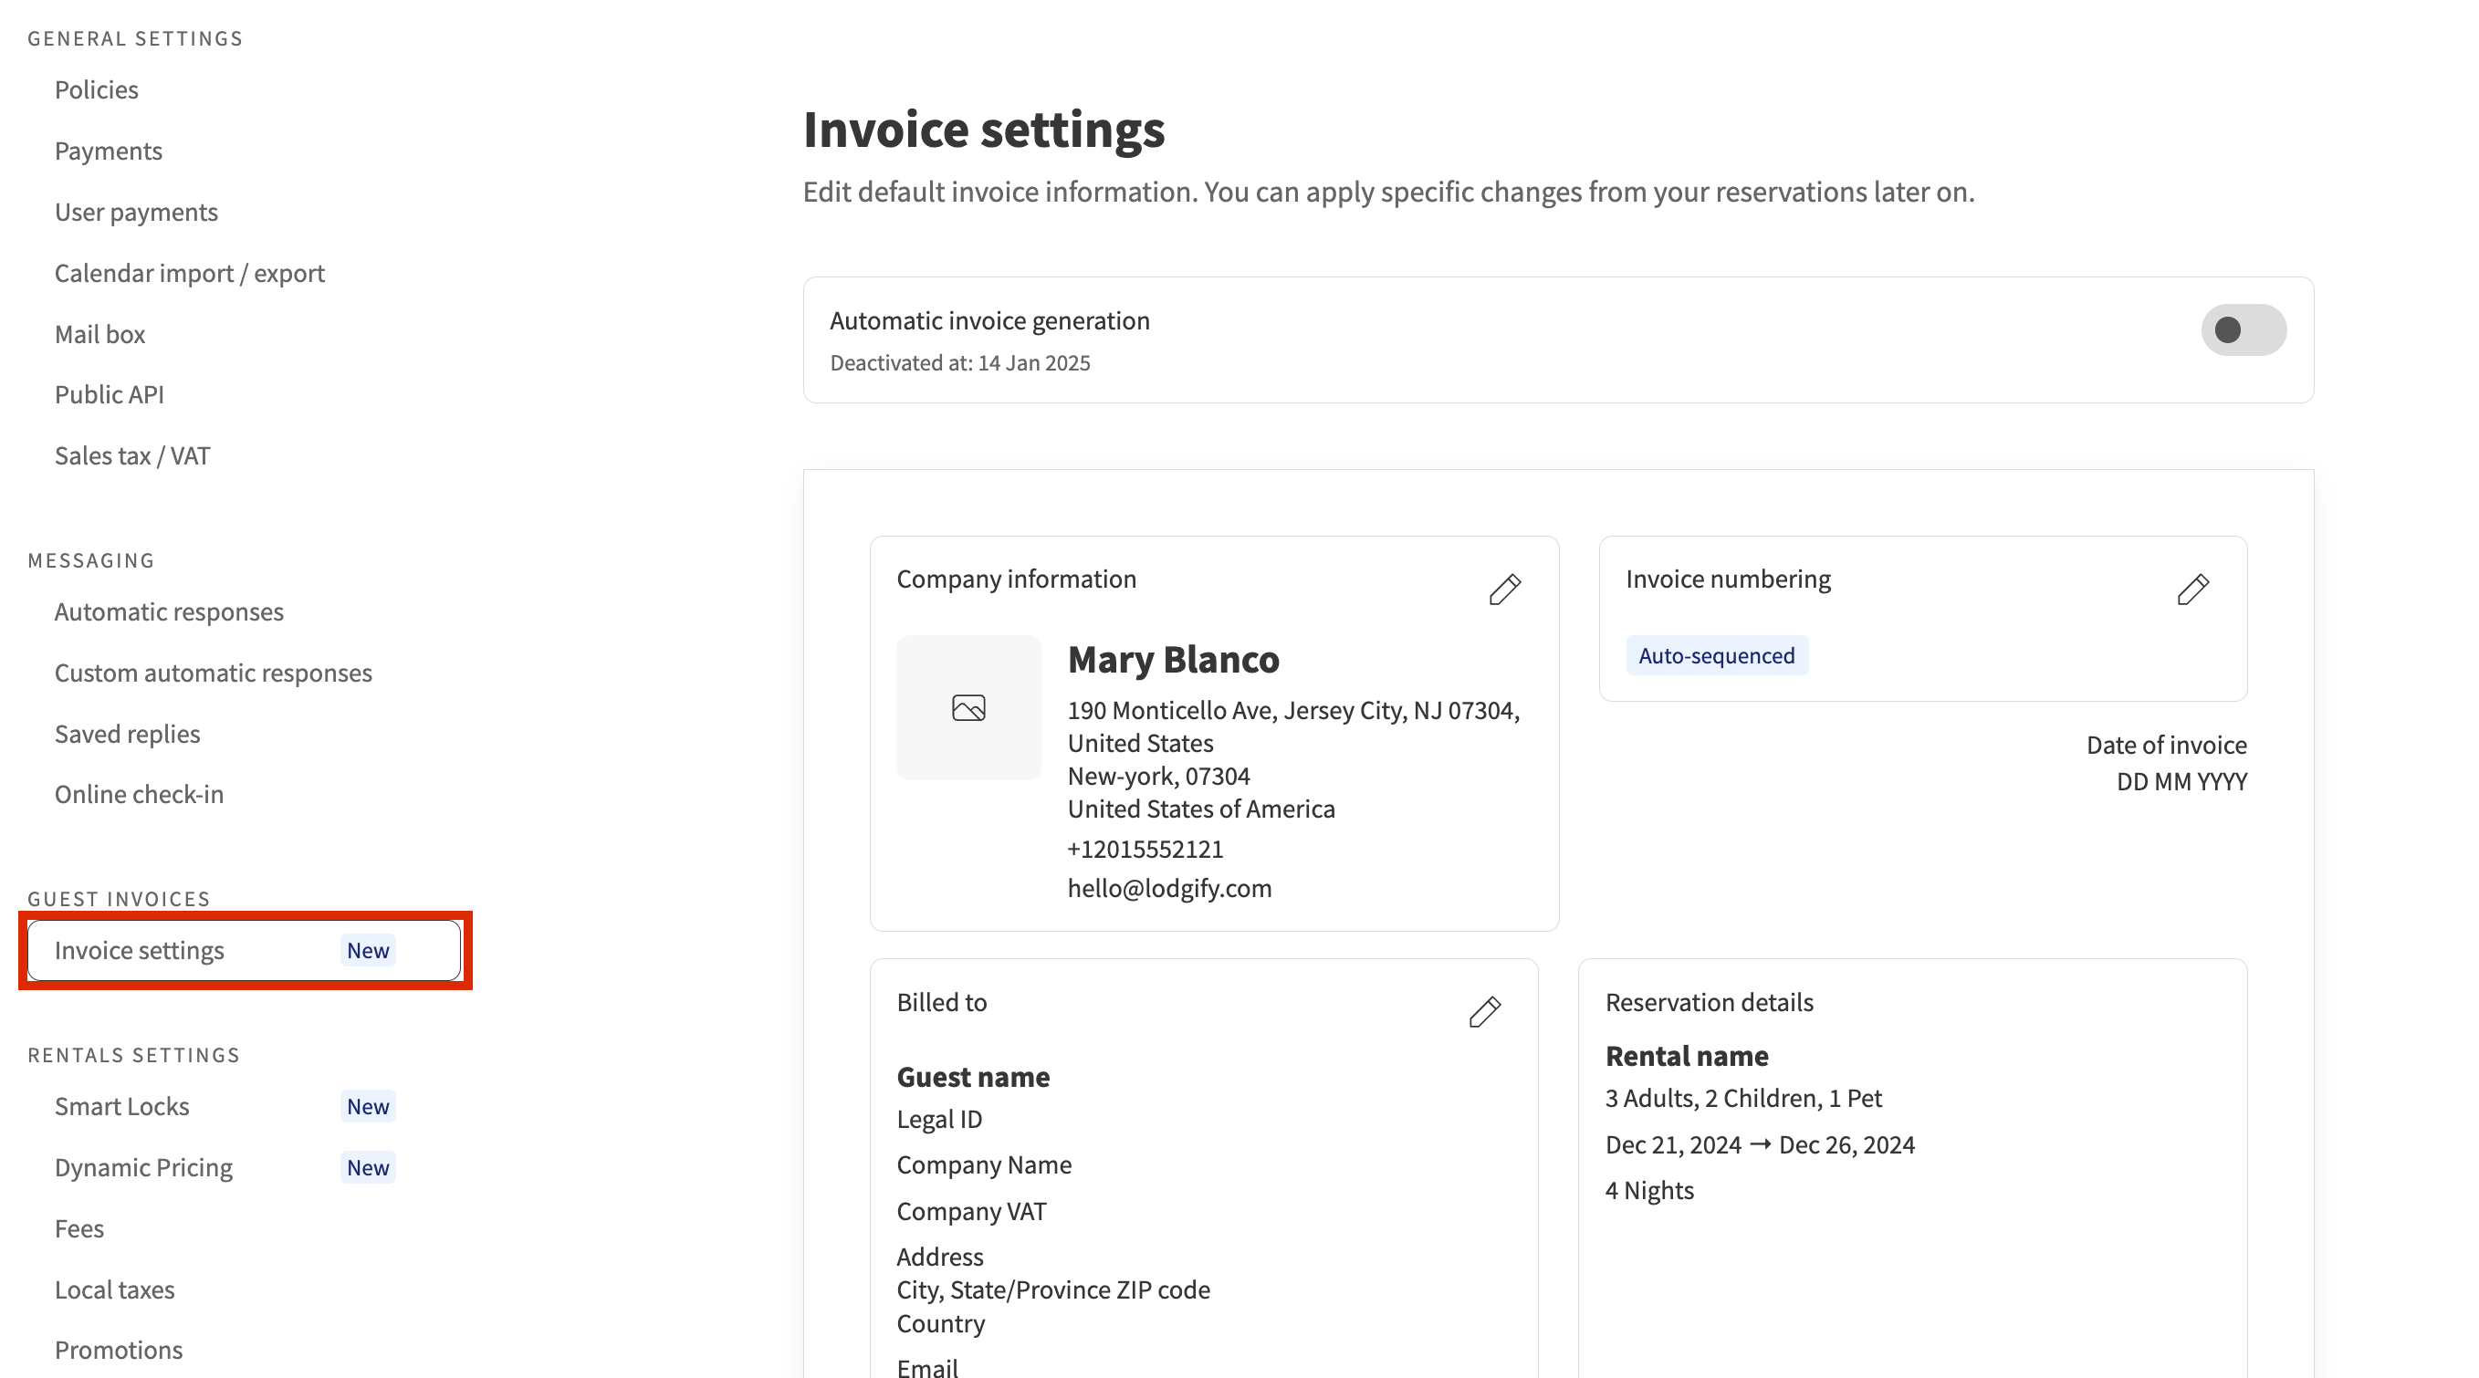2479x1378 pixels.
Task: Click the Date of invoice label
Action: [x=2166, y=745]
